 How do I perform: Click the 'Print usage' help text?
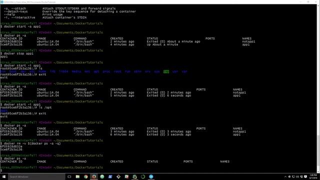[52, 14]
